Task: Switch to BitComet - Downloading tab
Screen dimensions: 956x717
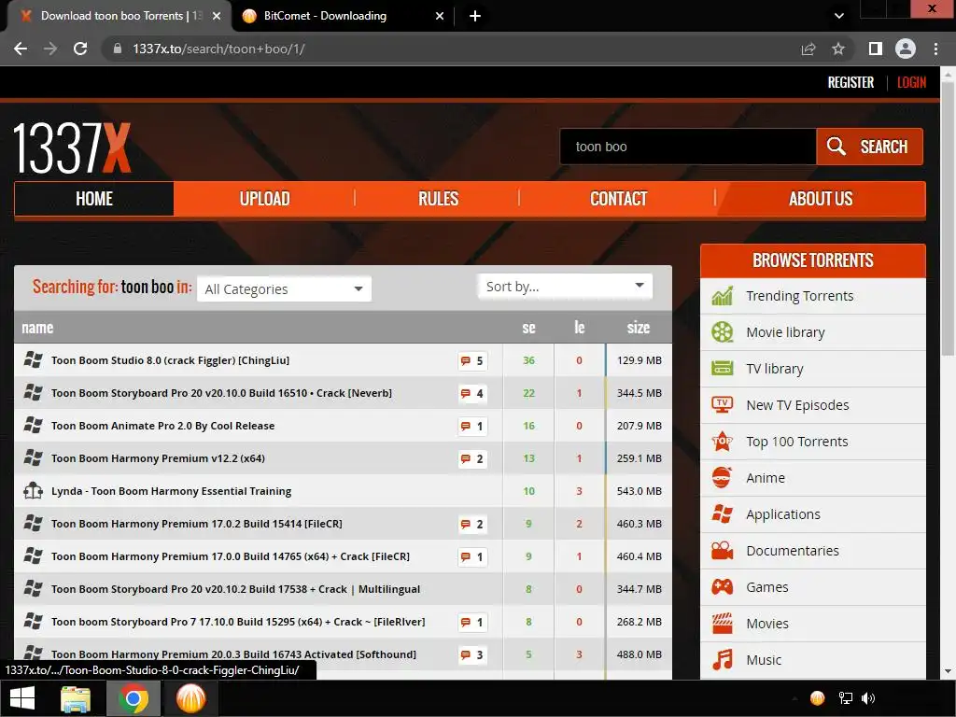Action: pos(344,16)
